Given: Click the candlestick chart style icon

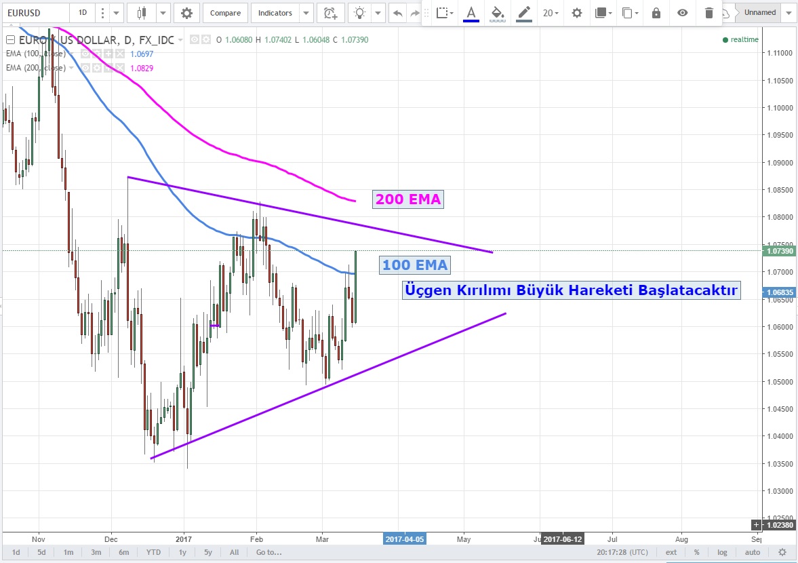Looking at the screenshot, I should (x=142, y=13).
